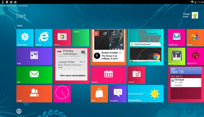Open the Maps tile
204x117 pixels.
point(34,56)
